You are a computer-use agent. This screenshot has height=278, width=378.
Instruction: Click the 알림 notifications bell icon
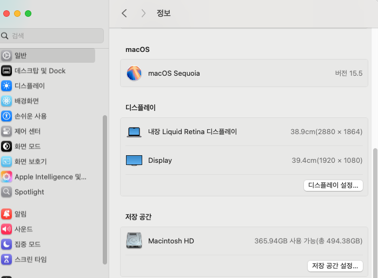point(6,214)
